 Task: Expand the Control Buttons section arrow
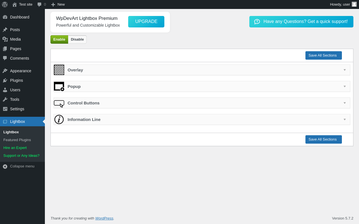tap(345, 103)
